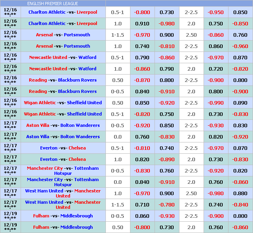Image resolution: width=253 pixels, height=233 pixels.
Task: Click the 12/16 date cell of first row
Action: (11, 12)
